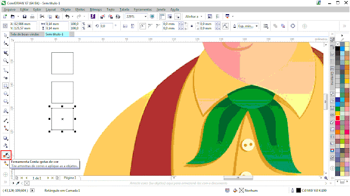Select the Polygon tool

pyautogui.click(x=5, y=101)
